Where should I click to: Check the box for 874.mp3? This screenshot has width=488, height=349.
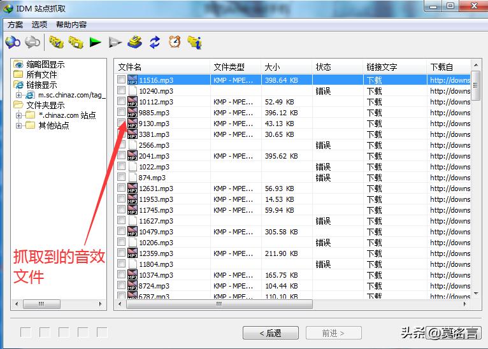click(x=122, y=177)
